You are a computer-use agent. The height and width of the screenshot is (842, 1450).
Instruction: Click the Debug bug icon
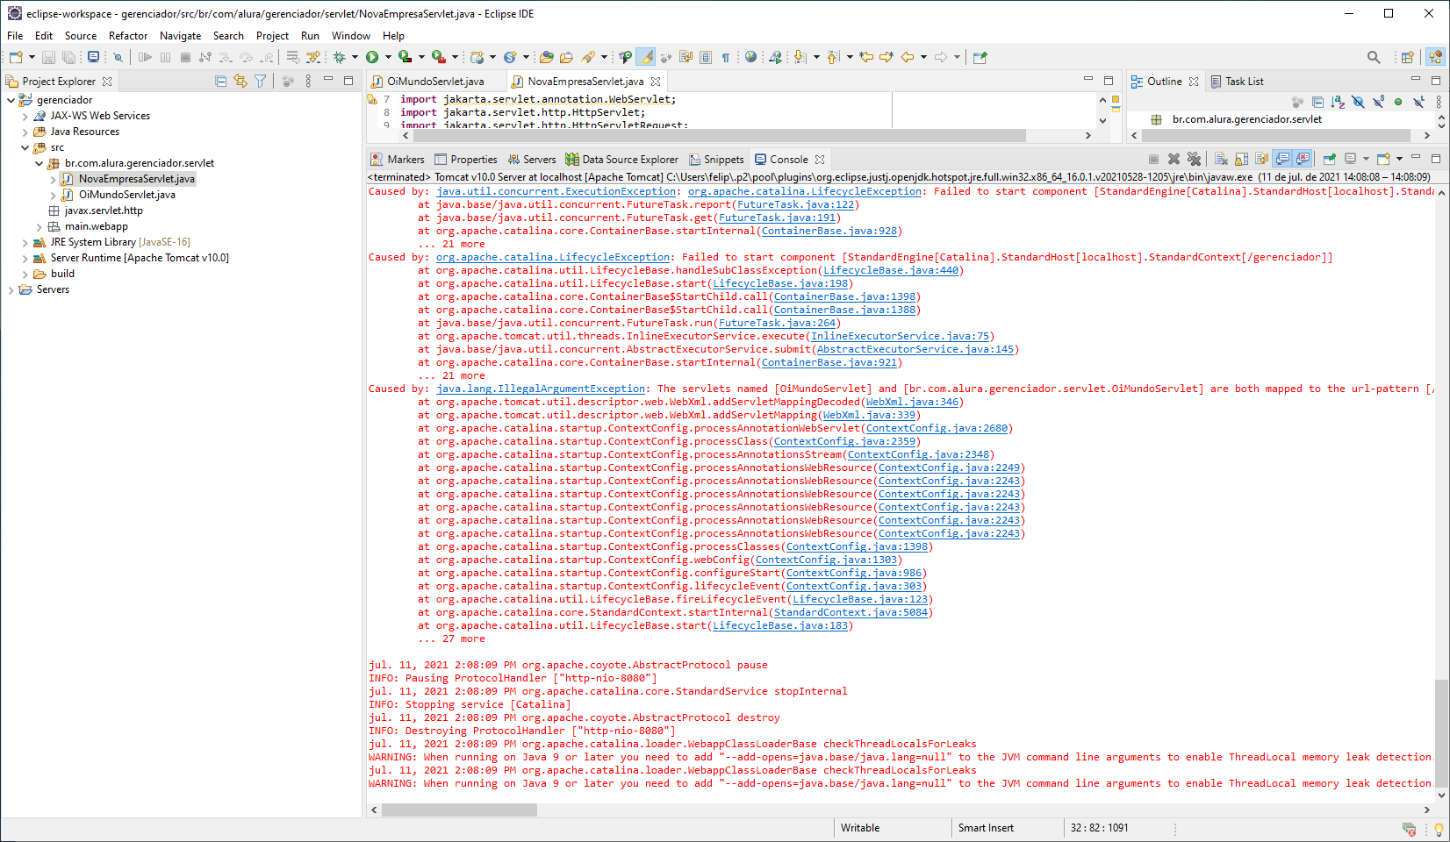339,57
